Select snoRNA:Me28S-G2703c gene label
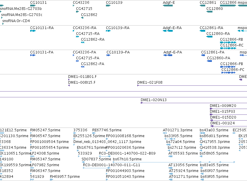Viewport: 247px width, 181px height. [22, 15]
